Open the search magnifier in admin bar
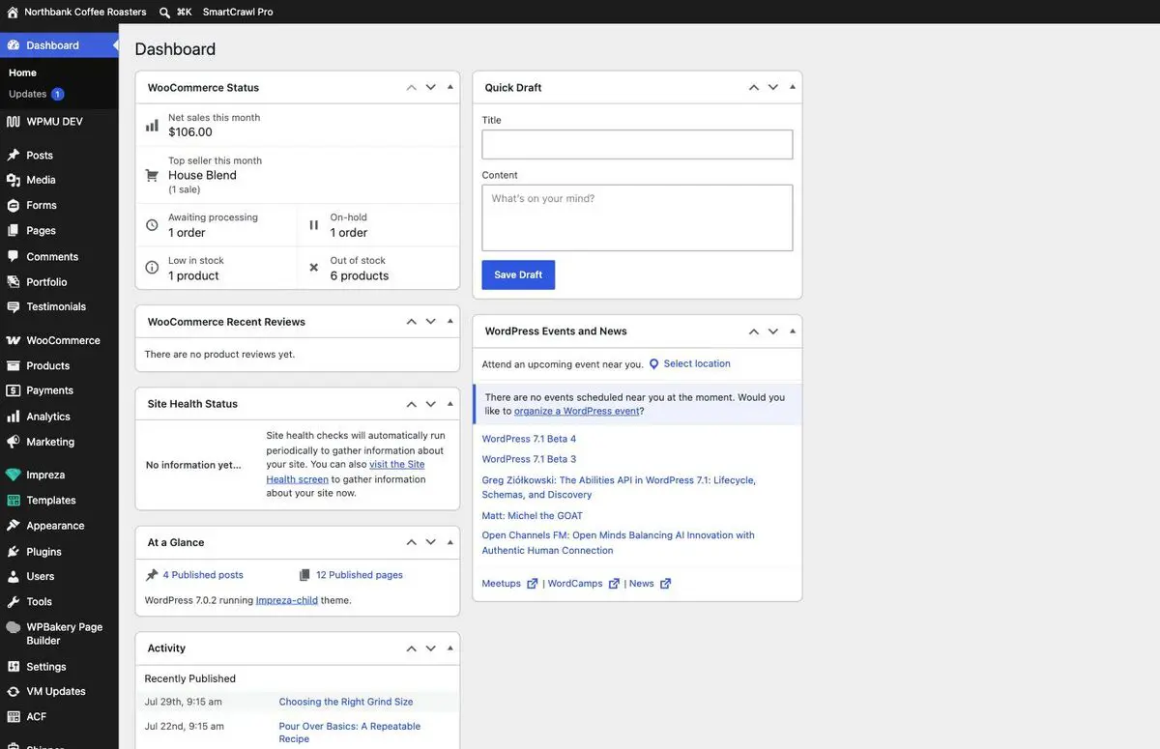The width and height of the screenshot is (1160, 749). tap(164, 12)
